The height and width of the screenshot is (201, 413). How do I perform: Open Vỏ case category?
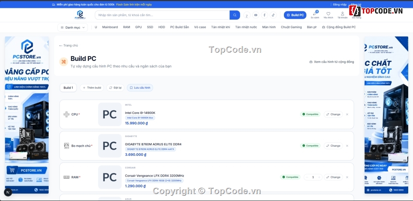pos(200,27)
